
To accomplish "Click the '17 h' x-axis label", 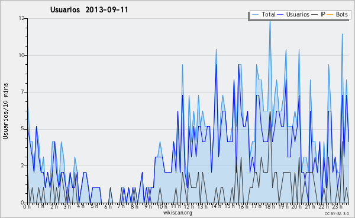I will [x=256, y=206].
